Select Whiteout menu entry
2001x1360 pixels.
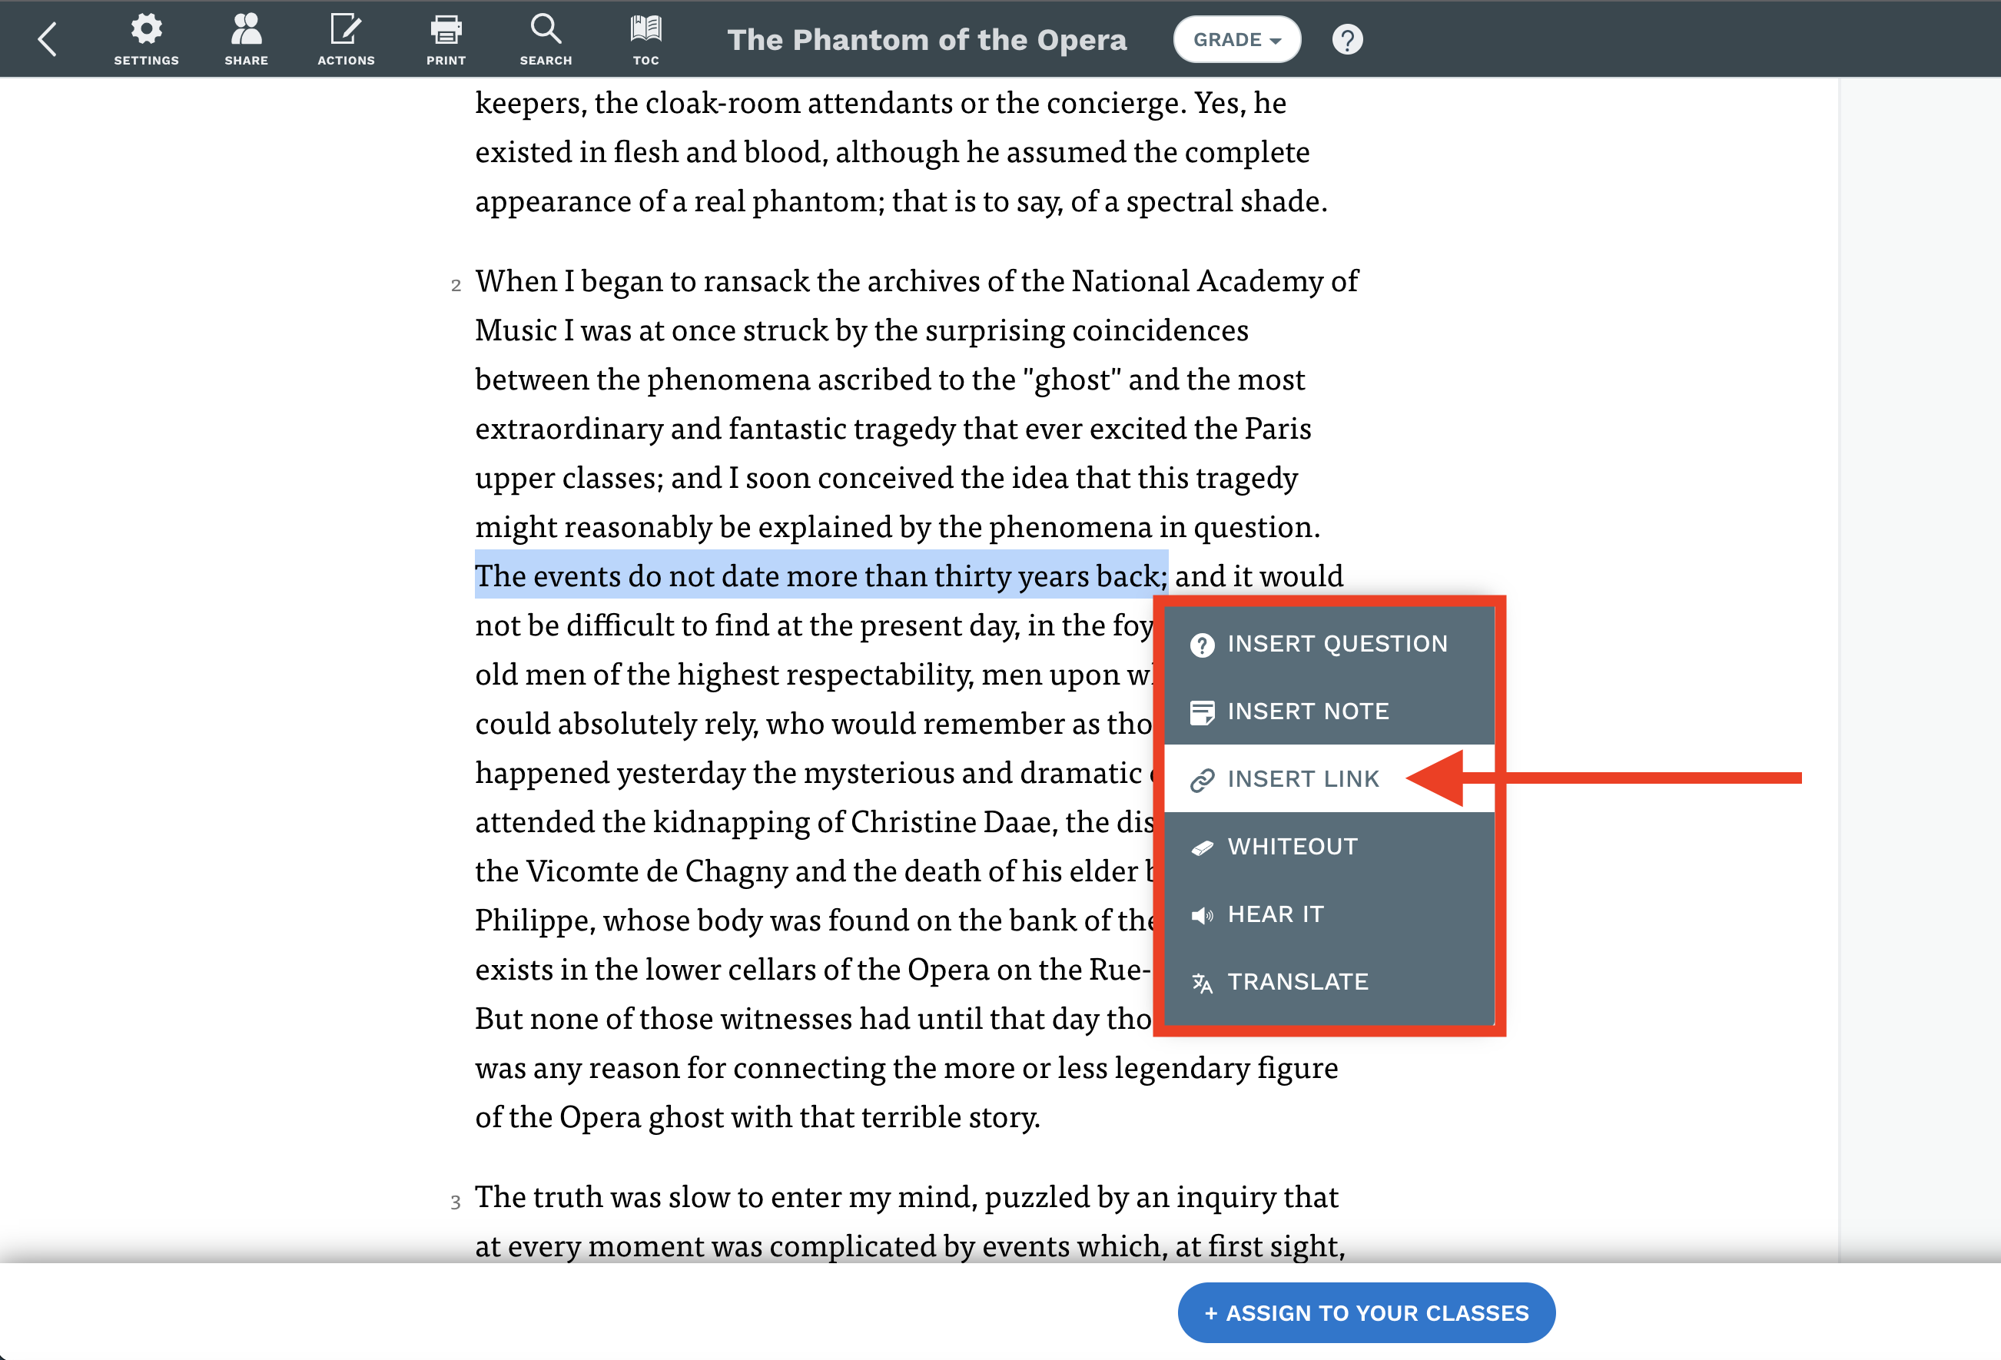click(1329, 846)
